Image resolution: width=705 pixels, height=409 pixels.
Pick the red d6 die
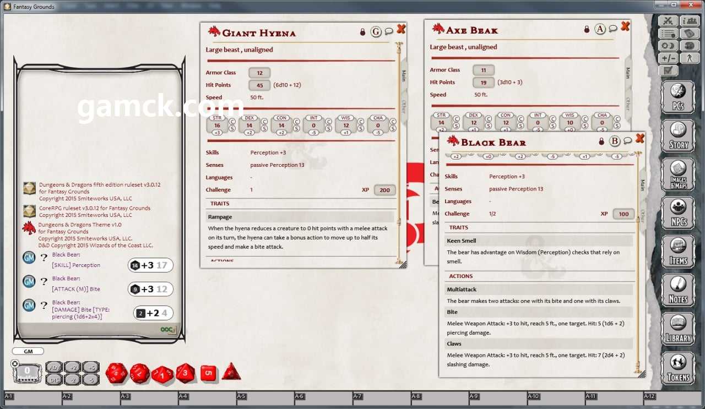coord(208,373)
